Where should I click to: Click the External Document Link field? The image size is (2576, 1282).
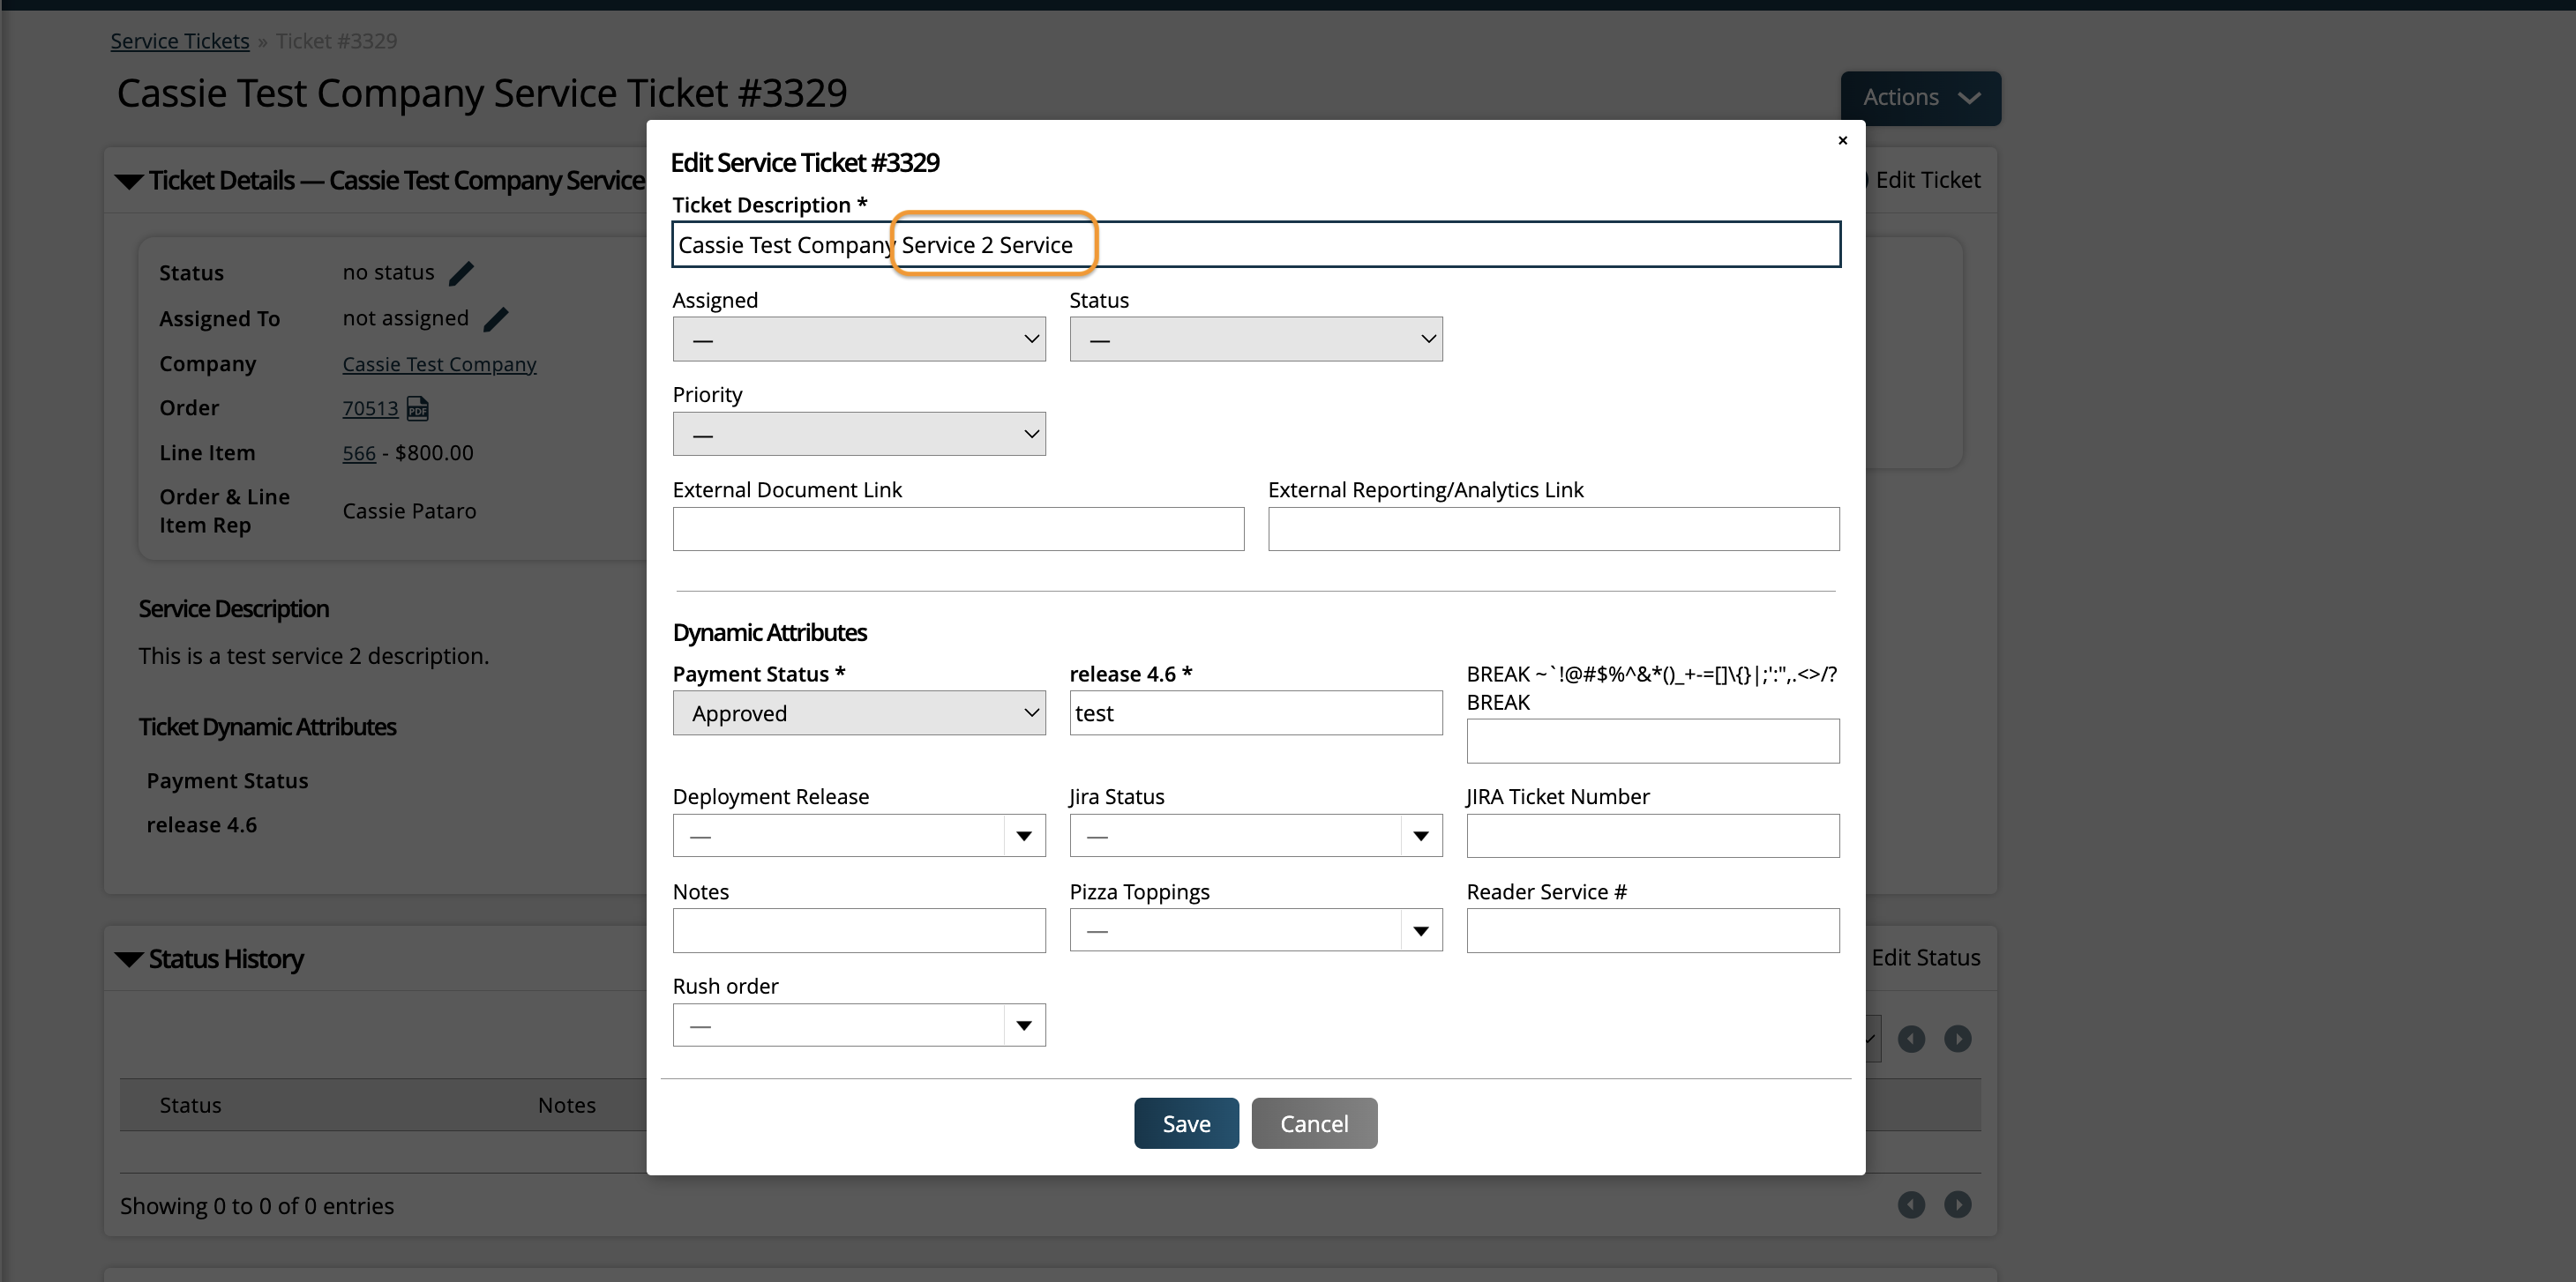click(x=958, y=529)
